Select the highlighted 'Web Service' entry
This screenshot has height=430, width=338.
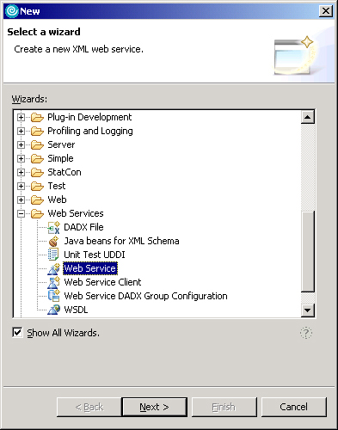(90, 268)
